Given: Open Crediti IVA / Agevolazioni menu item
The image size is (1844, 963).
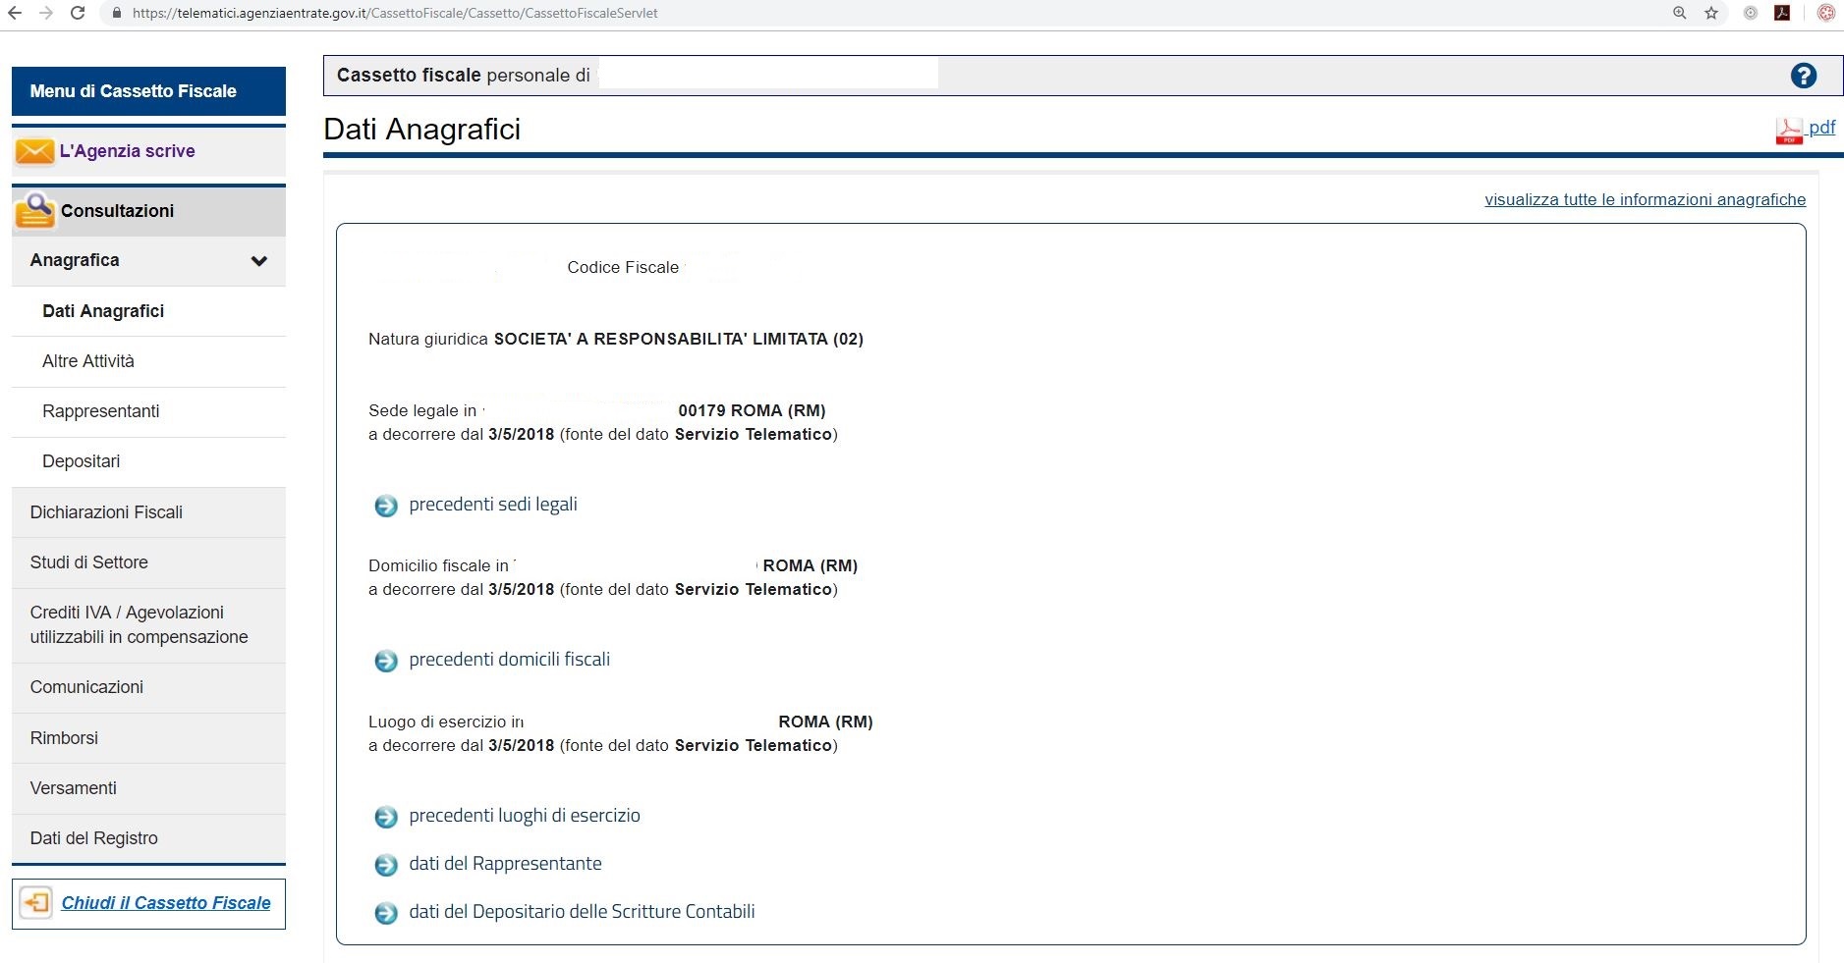Looking at the screenshot, I should coord(148,624).
